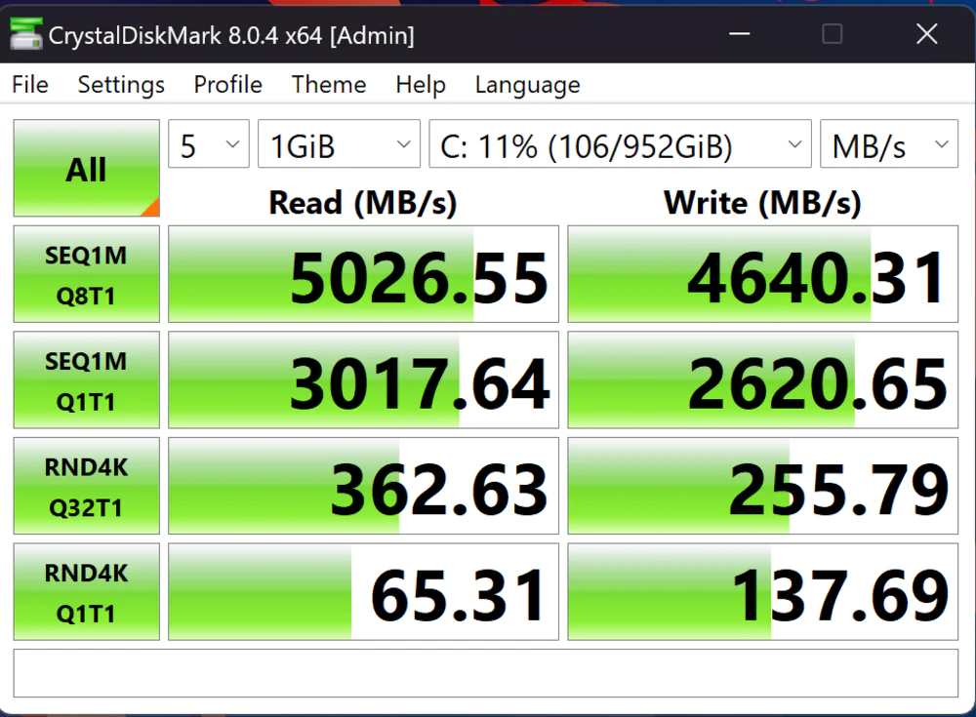This screenshot has height=717, width=976.
Task: Open the File menu
Action: tap(30, 85)
